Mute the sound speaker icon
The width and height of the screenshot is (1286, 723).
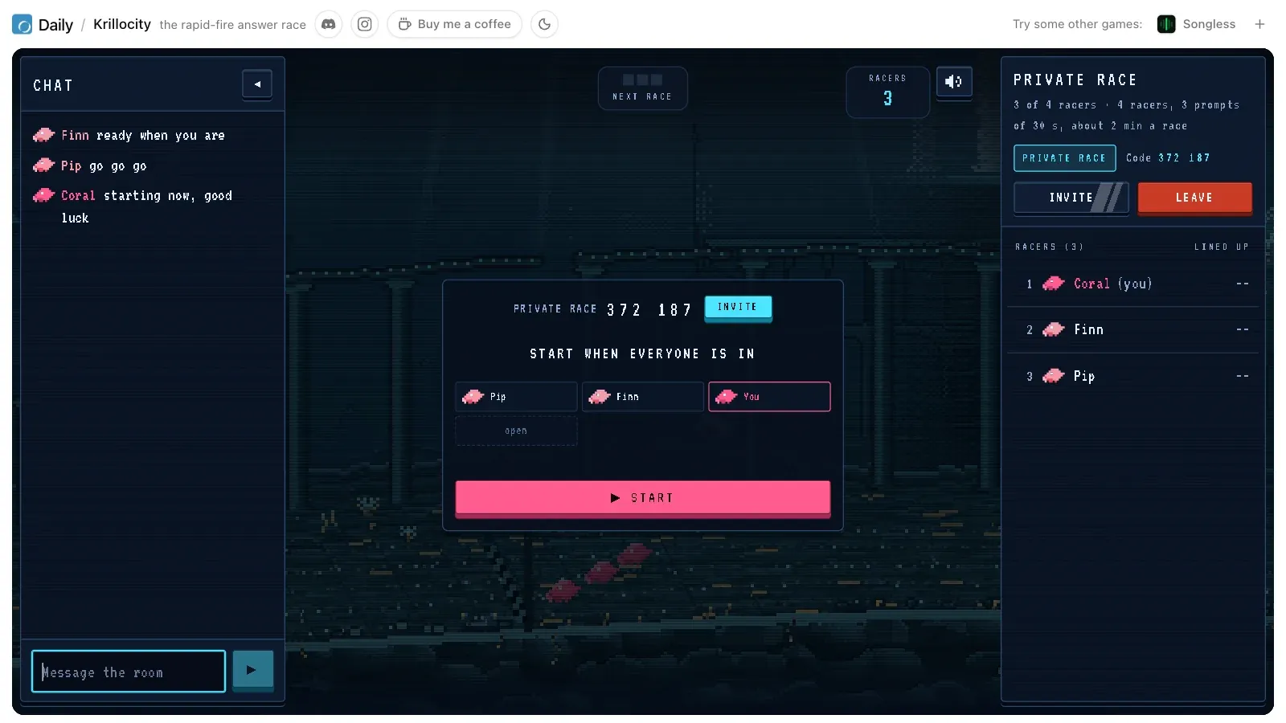click(954, 82)
